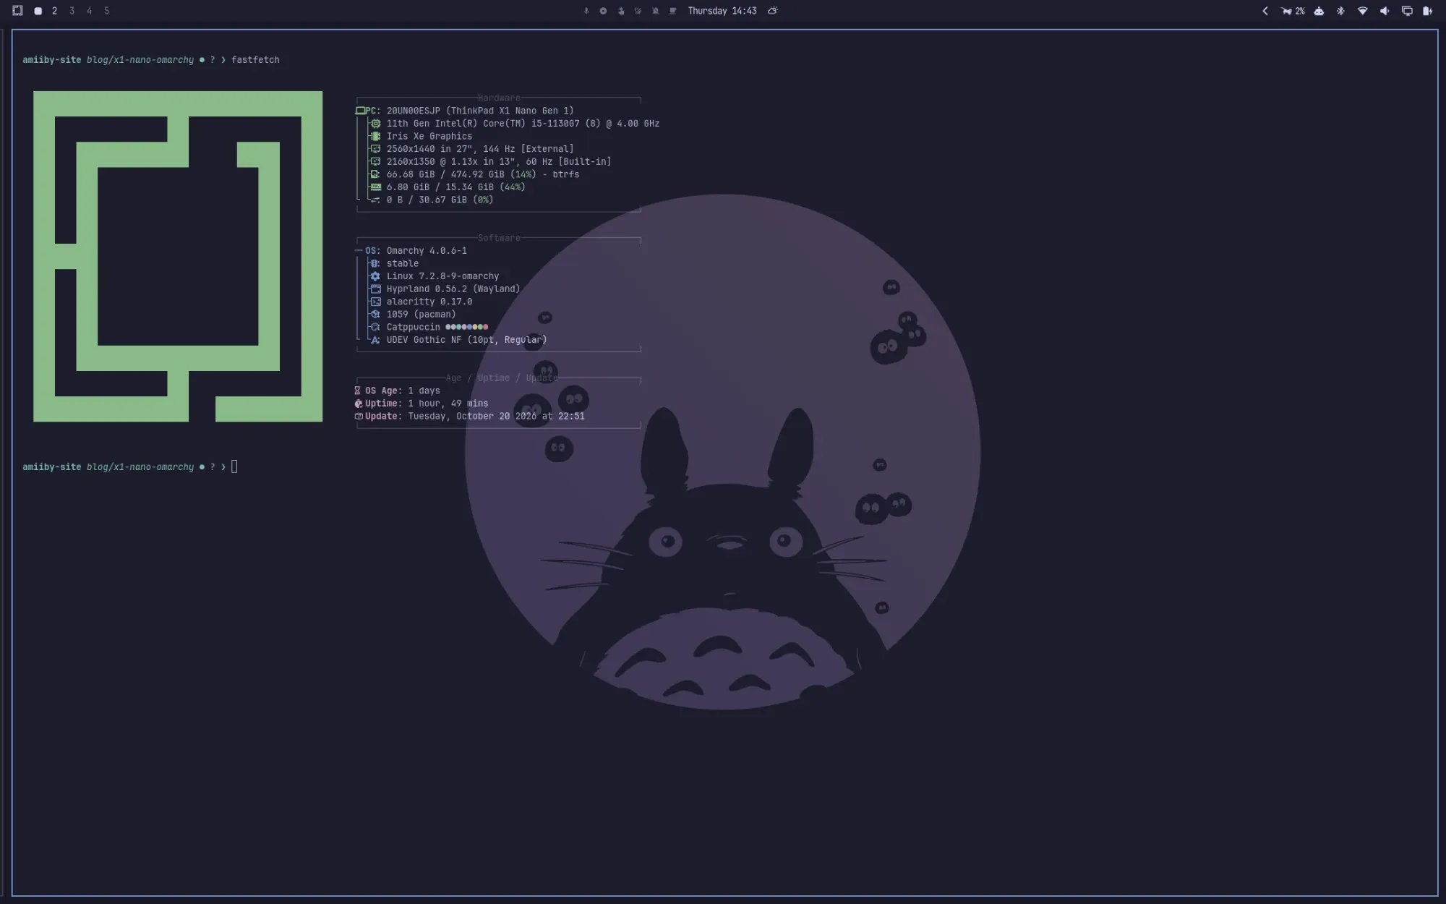Click the 'Hardware' section header
Image resolution: width=1446 pixels, height=904 pixels.
pyautogui.click(x=498, y=98)
